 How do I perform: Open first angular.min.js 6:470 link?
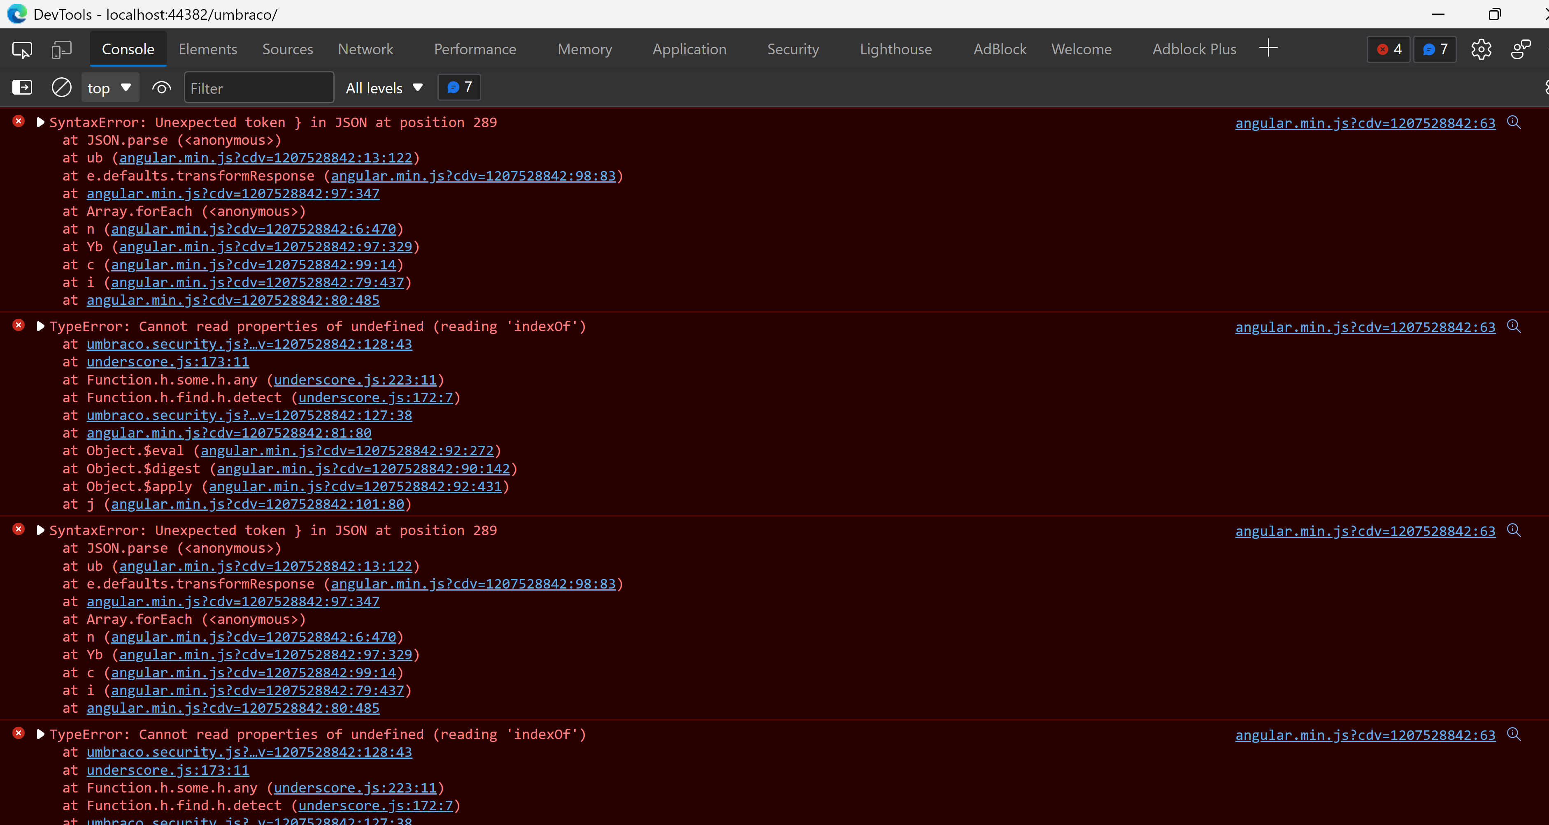coord(253,229)
